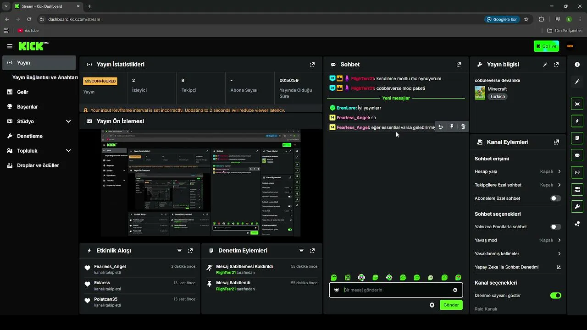Viewport: 587px width, 330px height.
Task: Open the Chrome tab search dropdown
Action: pos(6,6)
